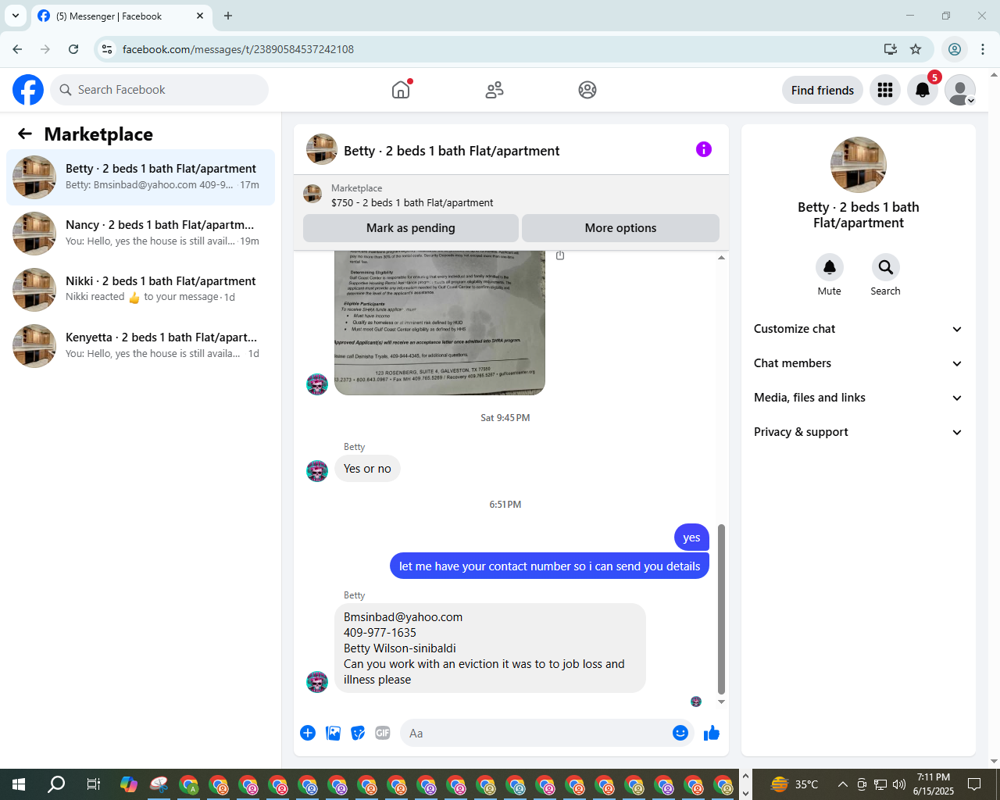Open Betty's listing picture in info panel

pos(859,165)
